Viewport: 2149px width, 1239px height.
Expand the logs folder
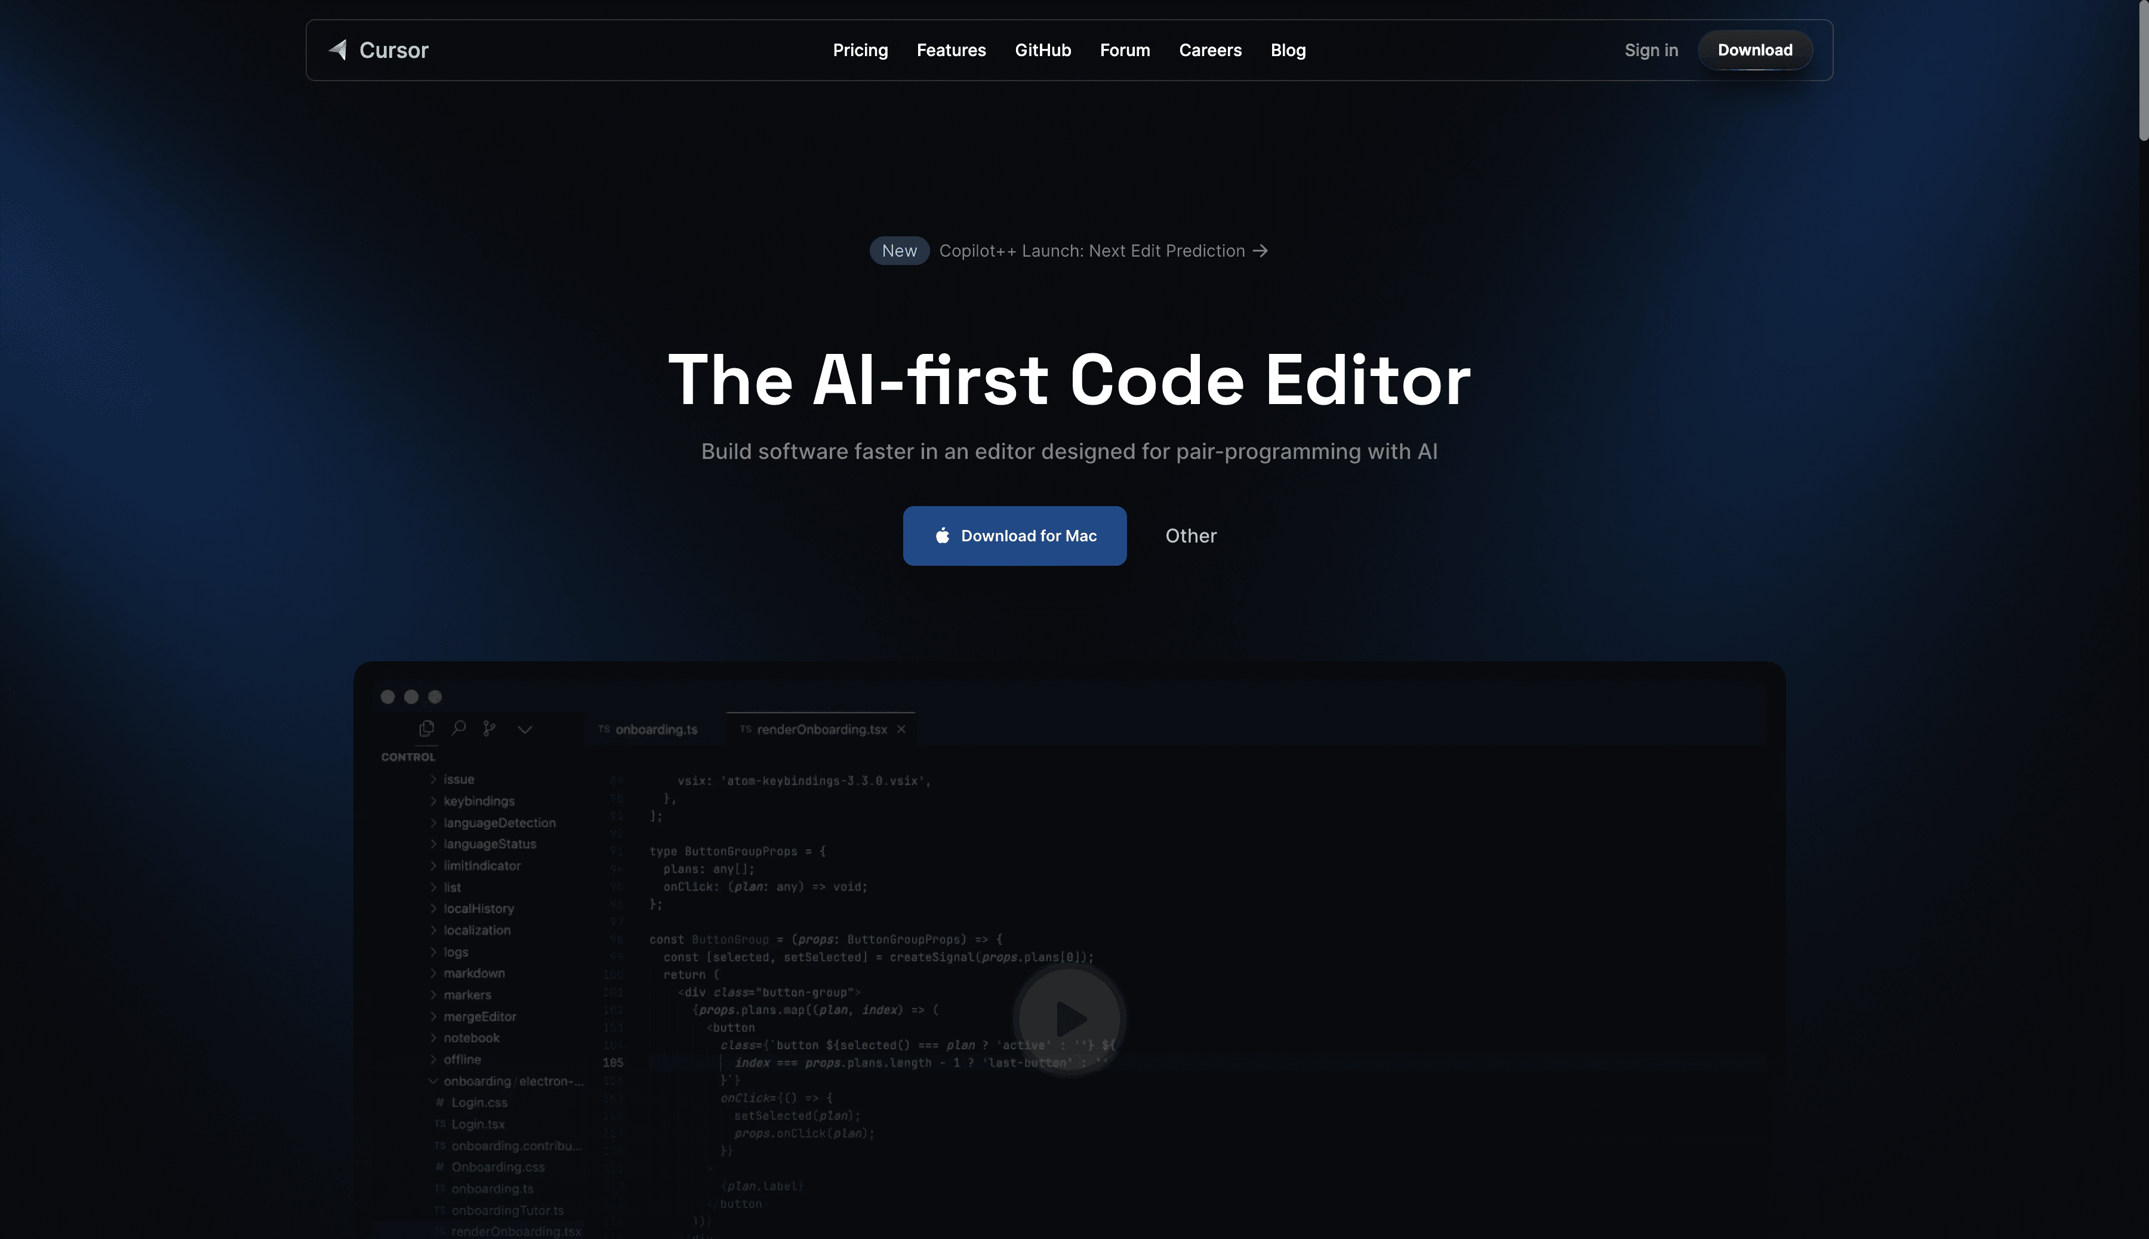coord(448,952)
